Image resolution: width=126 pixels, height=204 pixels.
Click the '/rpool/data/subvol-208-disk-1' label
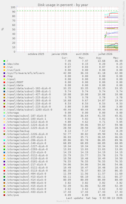point(29,91)
